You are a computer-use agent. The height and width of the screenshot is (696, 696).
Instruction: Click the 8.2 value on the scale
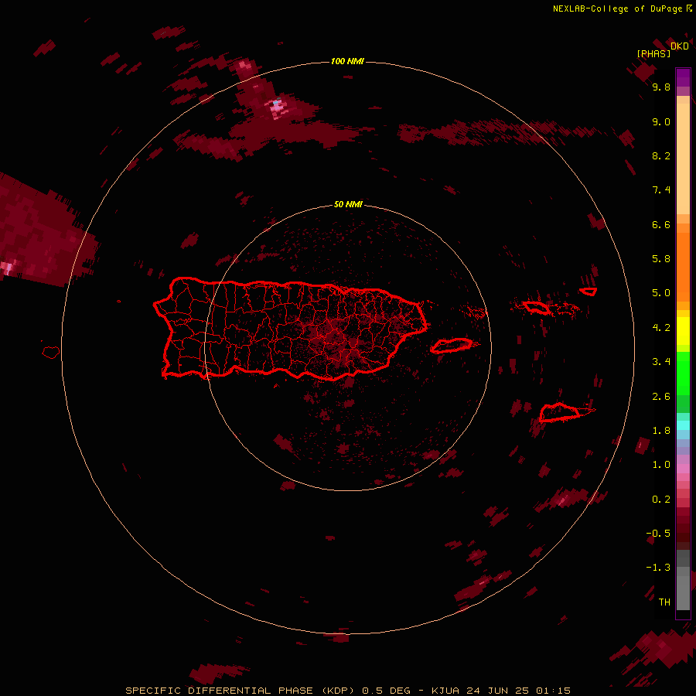661,155
